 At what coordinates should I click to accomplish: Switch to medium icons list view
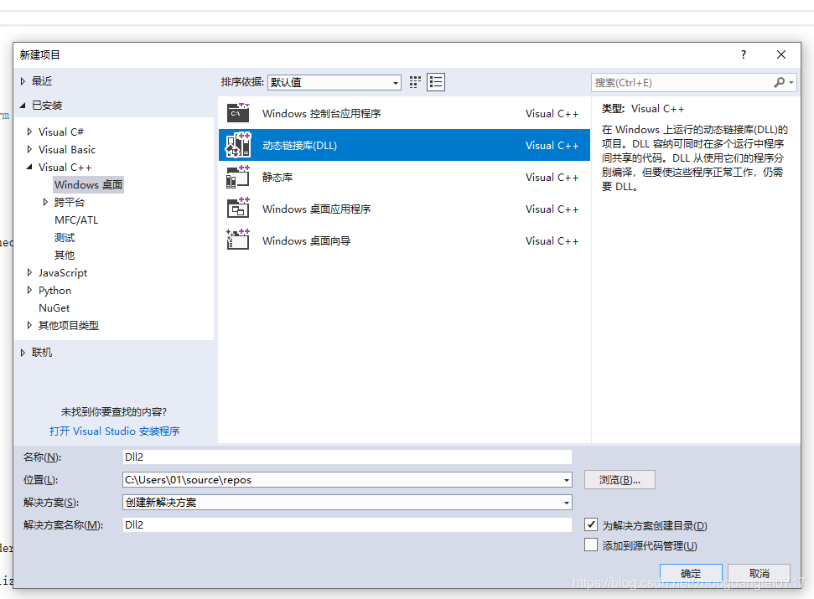436,82
